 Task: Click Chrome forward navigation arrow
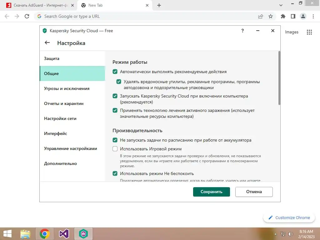(17, 16)
